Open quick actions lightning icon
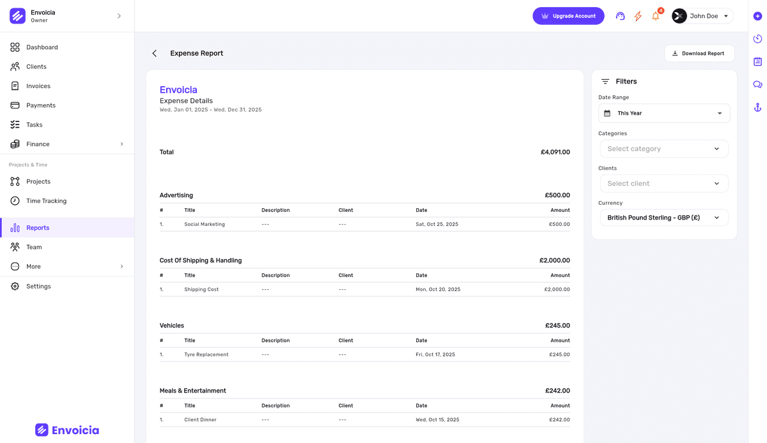Image resolution: width=767 pixels, height=443 pixels. click(x=637, y=15)
